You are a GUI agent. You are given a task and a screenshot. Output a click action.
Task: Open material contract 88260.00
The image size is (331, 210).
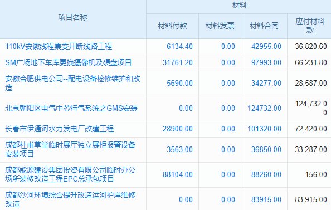pyautogui.click(x=266, y=174)
